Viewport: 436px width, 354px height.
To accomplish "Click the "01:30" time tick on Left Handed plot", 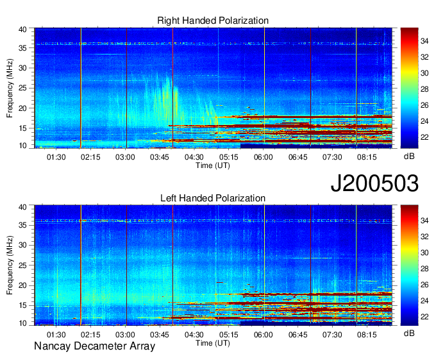I will (x=56, y=334).
